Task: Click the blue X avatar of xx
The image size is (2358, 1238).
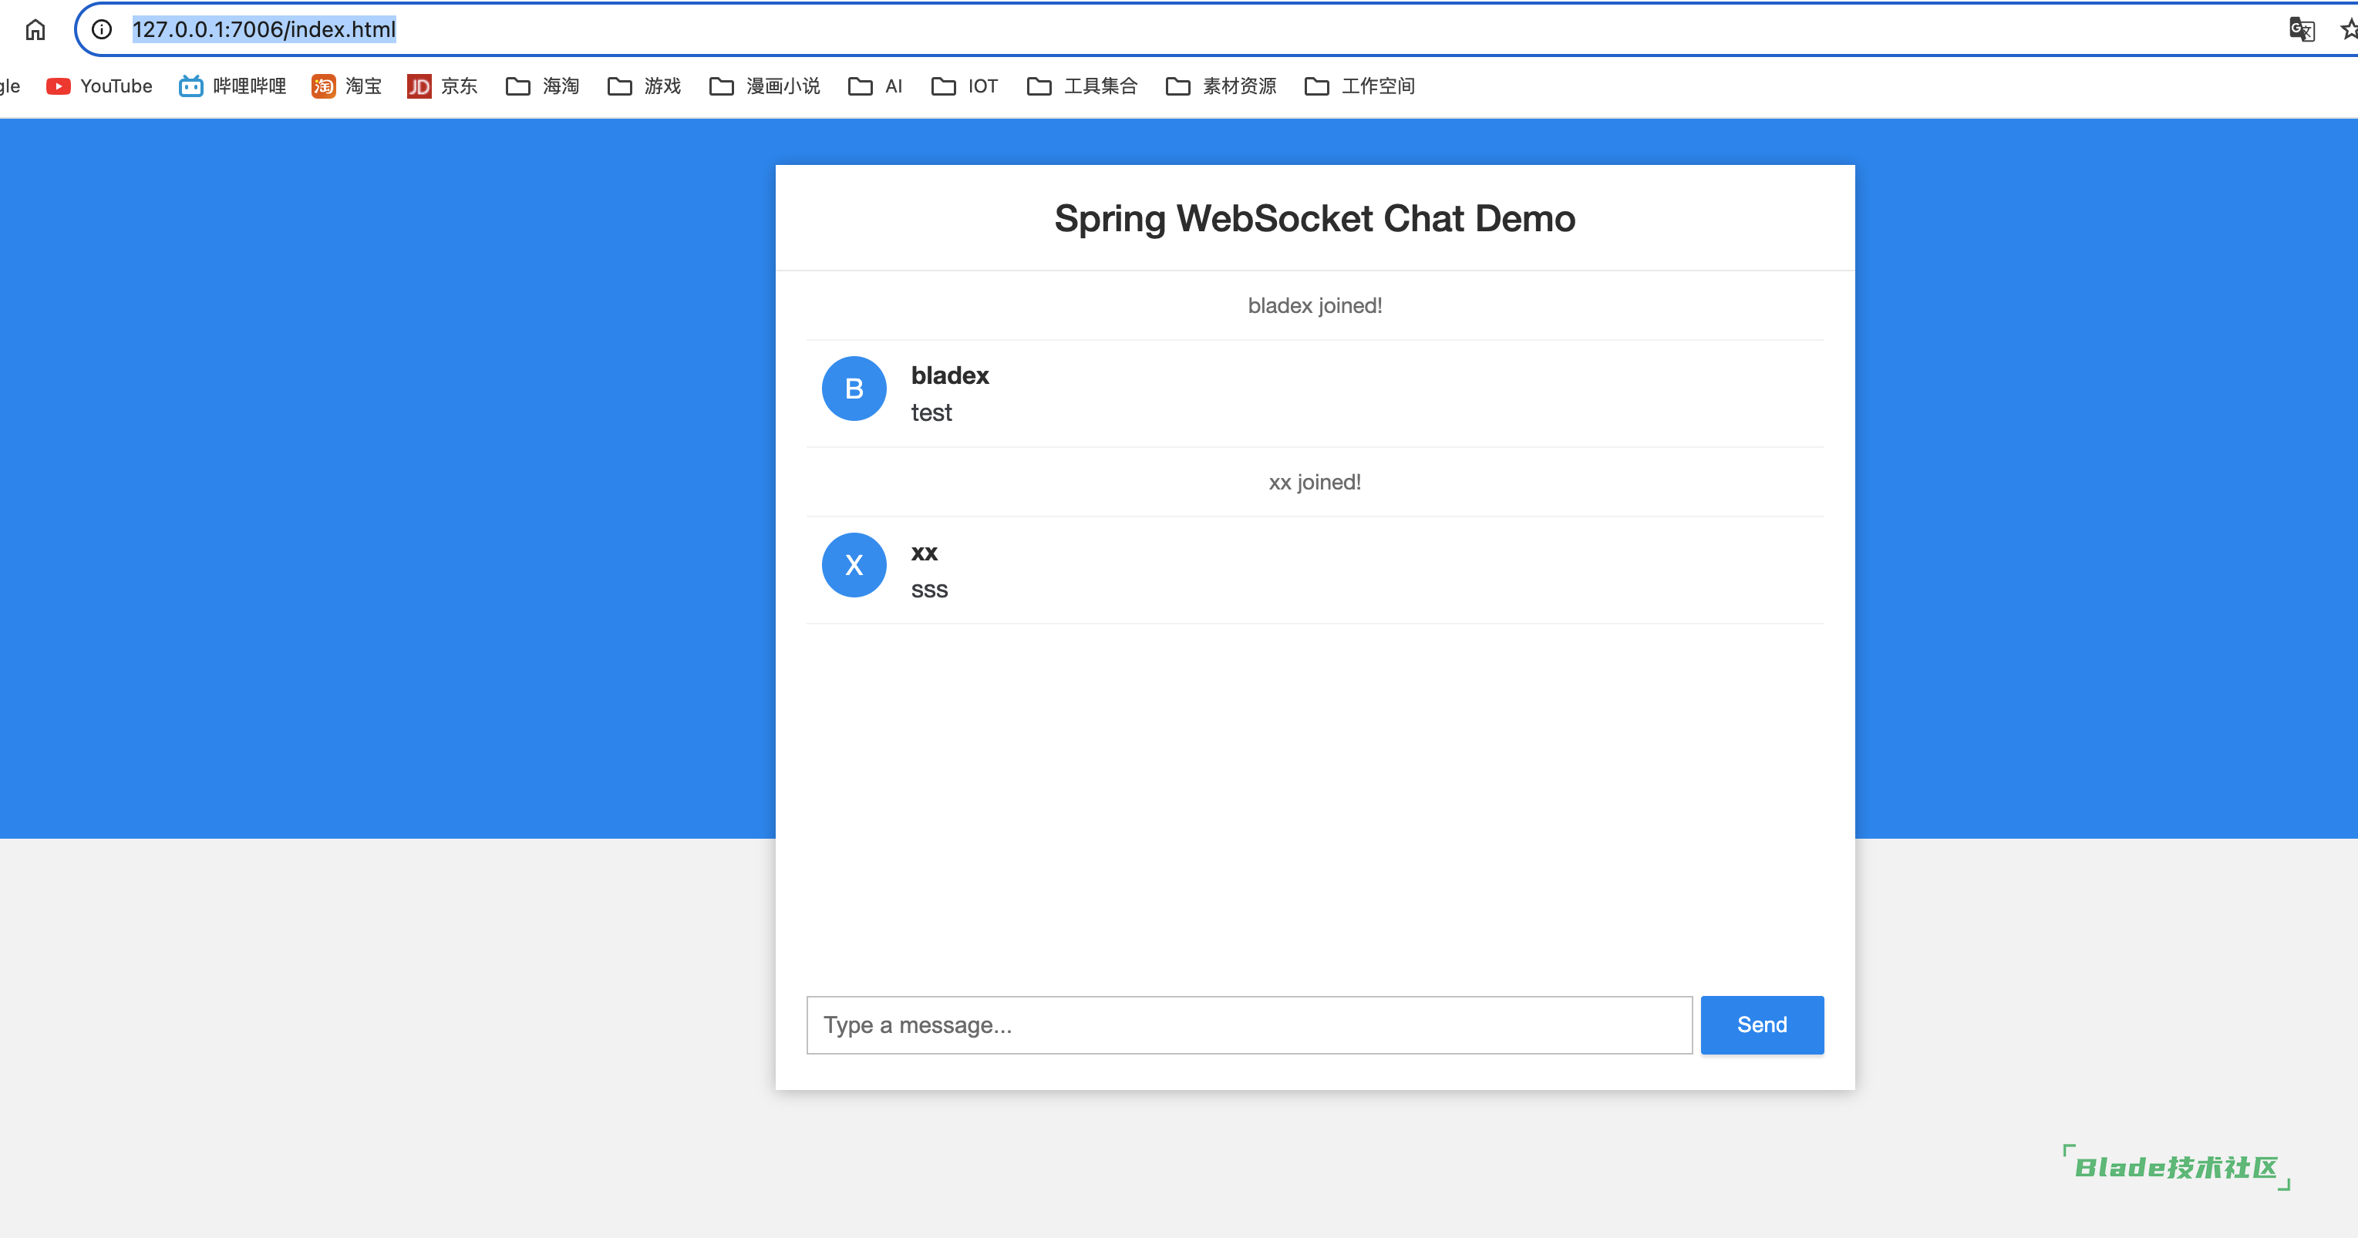Action: [x=853, y=566]
